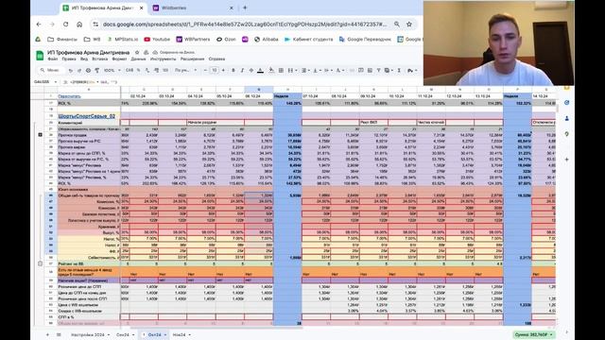Decrease the font size with minus
The image size is (605, 340).
(205, 71)
